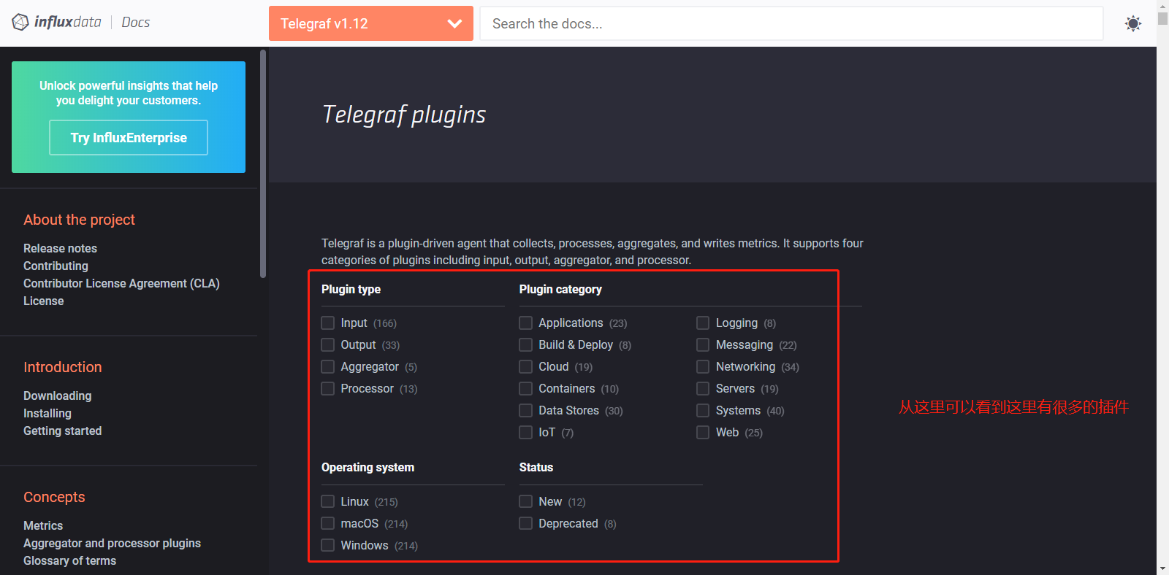Image resolution: width=1169 pixels, height=575 pixels.
Task: Check the Processor plugin type checkbox
Action: (x=328, y=388)
